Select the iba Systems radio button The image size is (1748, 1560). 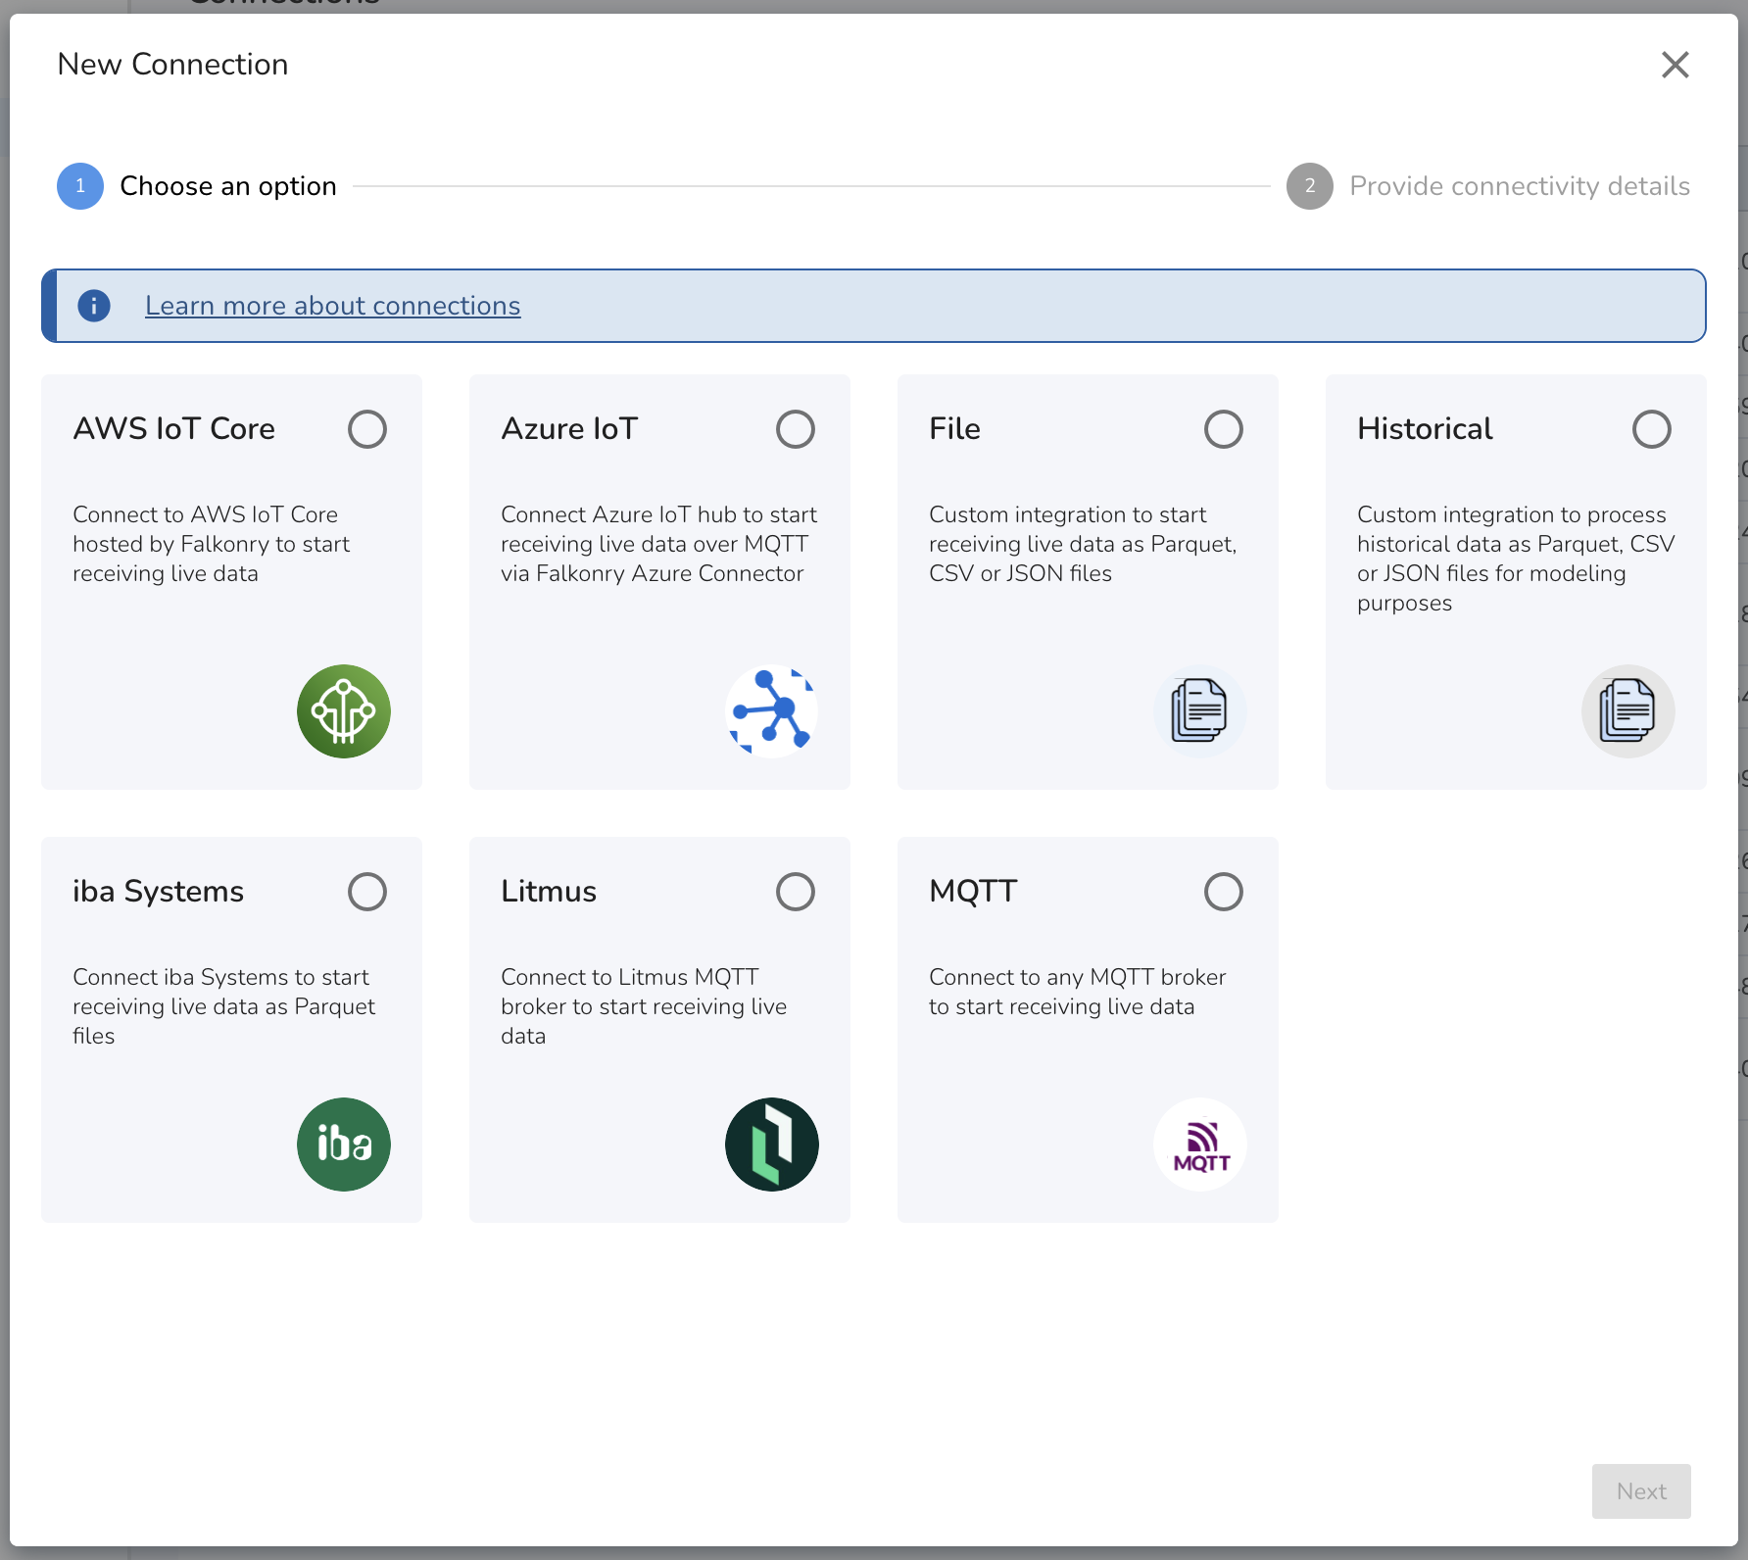pos(367,892)
